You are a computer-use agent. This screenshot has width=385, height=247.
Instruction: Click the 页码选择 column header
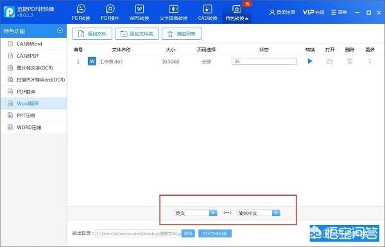click(206, 49)
